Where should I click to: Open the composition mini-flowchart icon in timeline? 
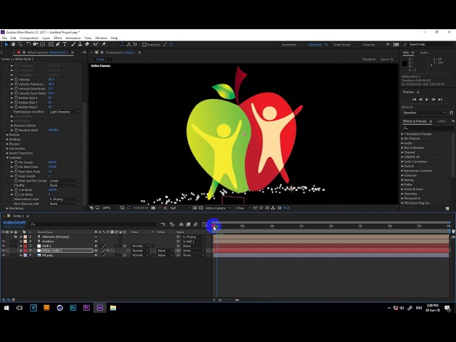(163, 224)
